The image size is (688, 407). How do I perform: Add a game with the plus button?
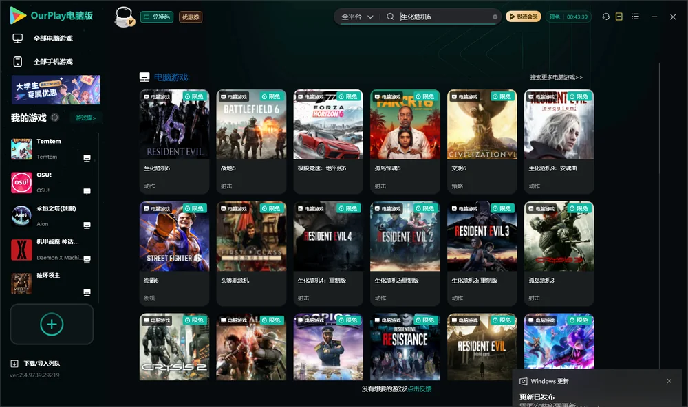(52, 324)
